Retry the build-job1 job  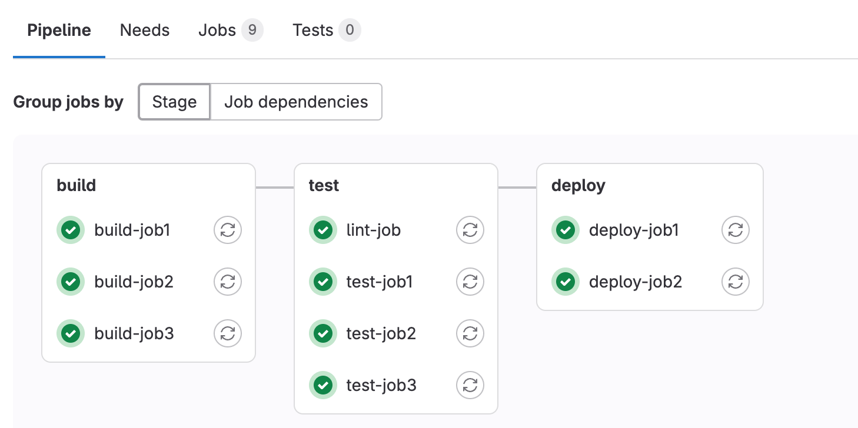pyautogui.click(x=228, y=230)
